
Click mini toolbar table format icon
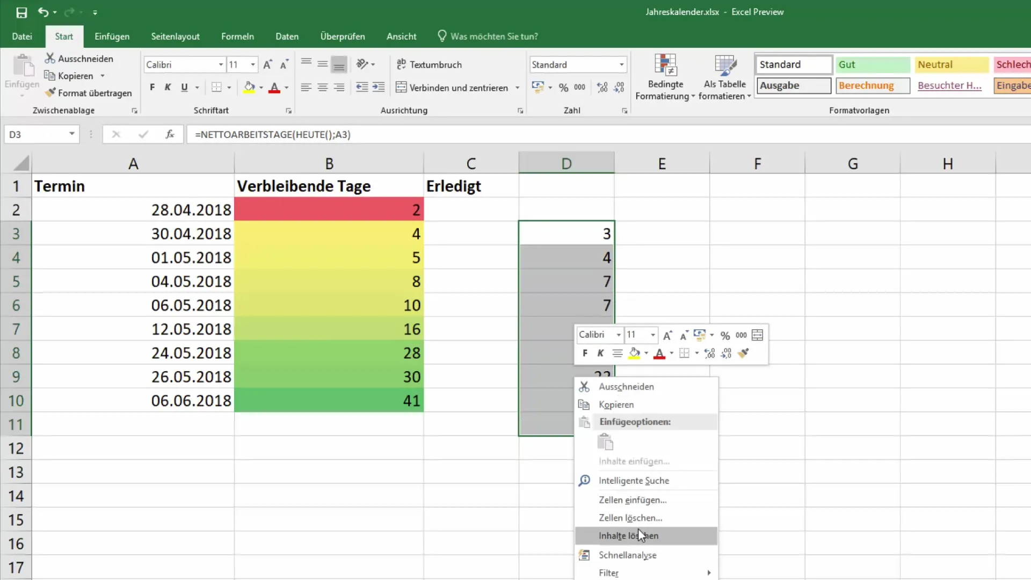[x=757, y=335]
